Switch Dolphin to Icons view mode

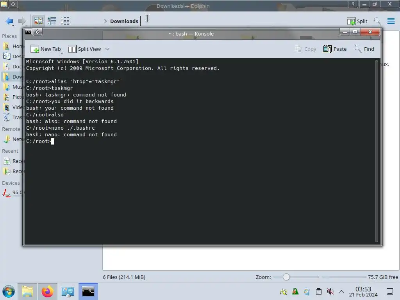[x=38, y=21]
